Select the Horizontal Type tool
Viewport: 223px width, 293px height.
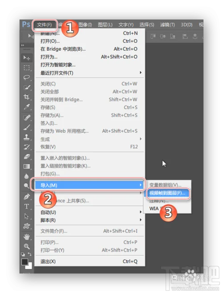[27, 207]
